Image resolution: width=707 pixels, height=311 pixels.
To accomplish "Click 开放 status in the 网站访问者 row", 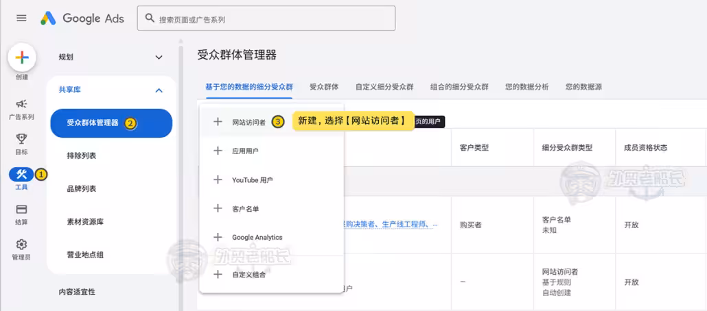I will (x=631, y=282).
